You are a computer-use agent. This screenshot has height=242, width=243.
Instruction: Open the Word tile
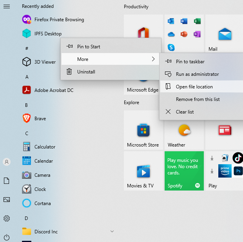(184, 21)
